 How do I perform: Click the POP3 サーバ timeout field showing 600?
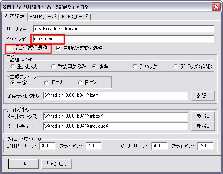pyautogui.click(x=159, y=146)
